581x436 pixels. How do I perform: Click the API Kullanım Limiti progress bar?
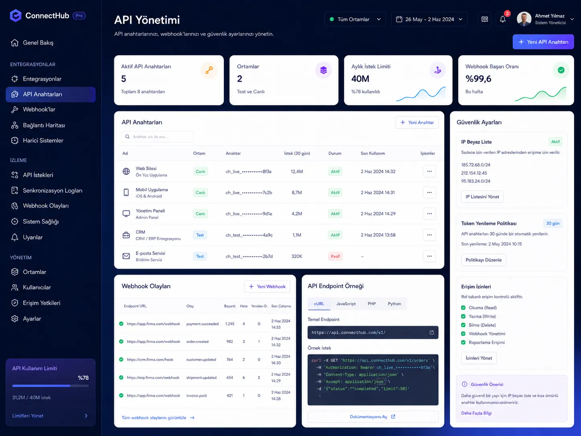click(x=51, y=386)
